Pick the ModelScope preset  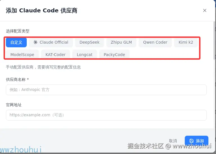click(x=22, y=54)
